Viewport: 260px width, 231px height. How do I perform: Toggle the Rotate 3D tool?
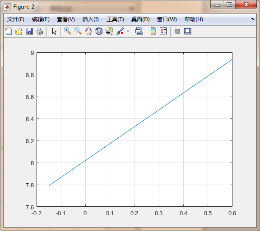[99, 31]
